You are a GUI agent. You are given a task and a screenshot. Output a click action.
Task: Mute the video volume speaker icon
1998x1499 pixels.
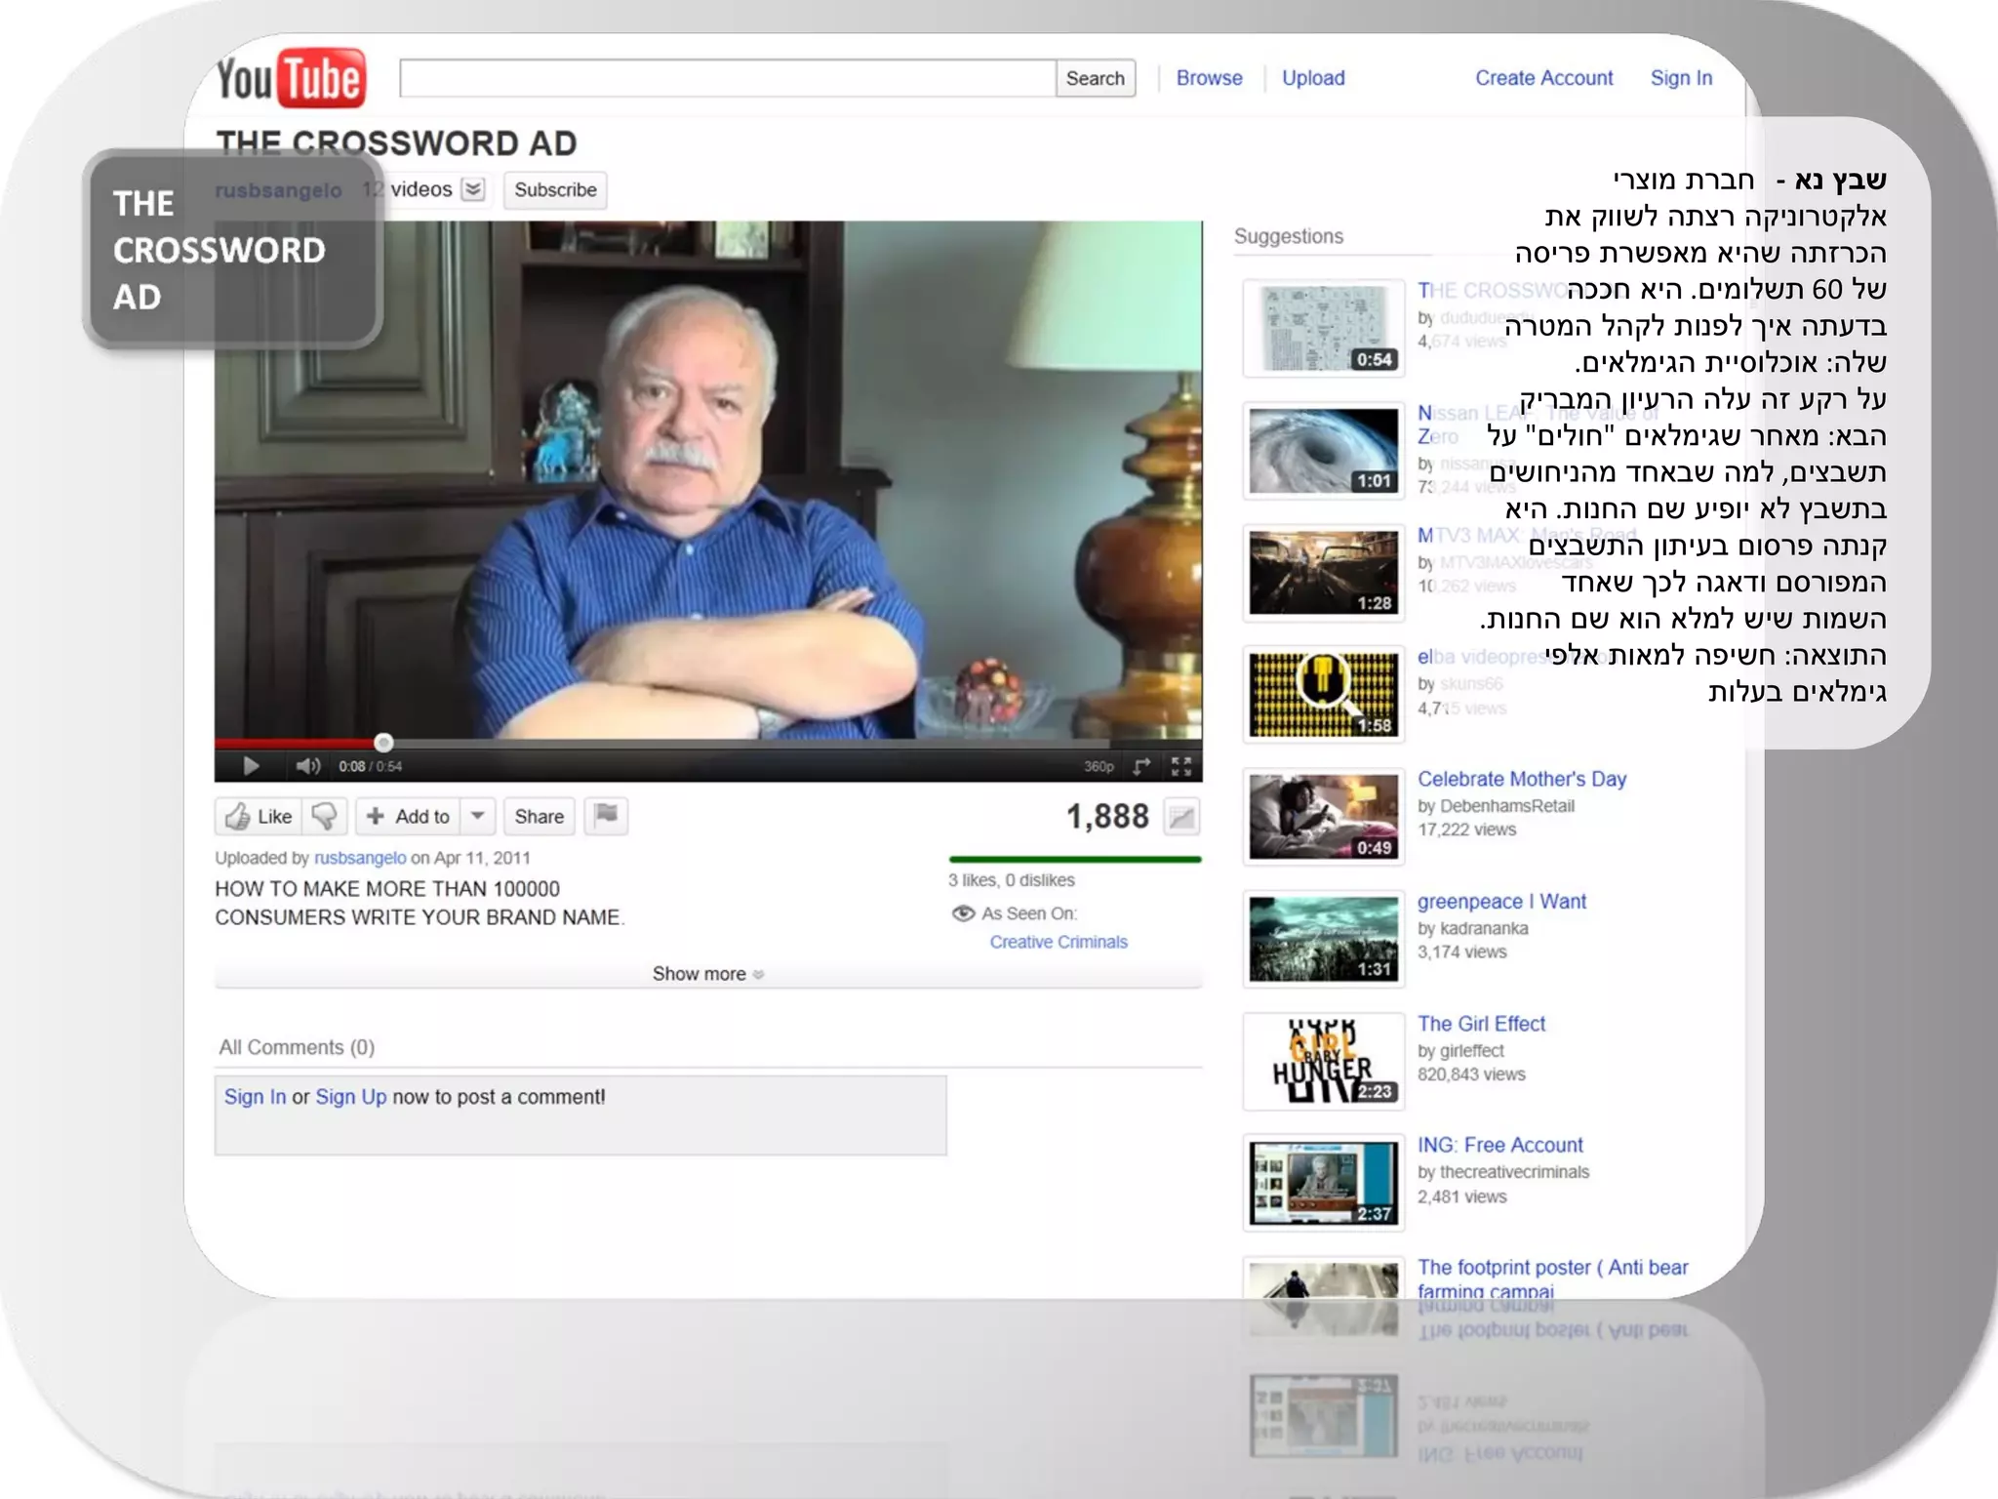tap(307, 766)
